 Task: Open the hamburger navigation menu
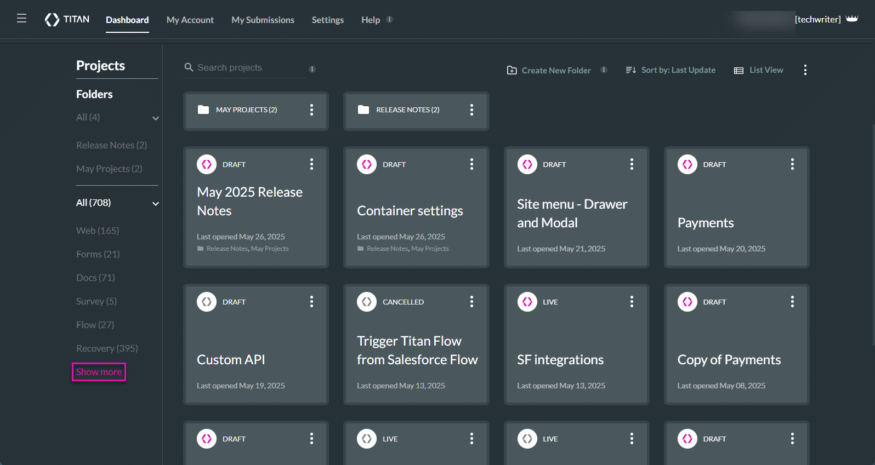21,19
